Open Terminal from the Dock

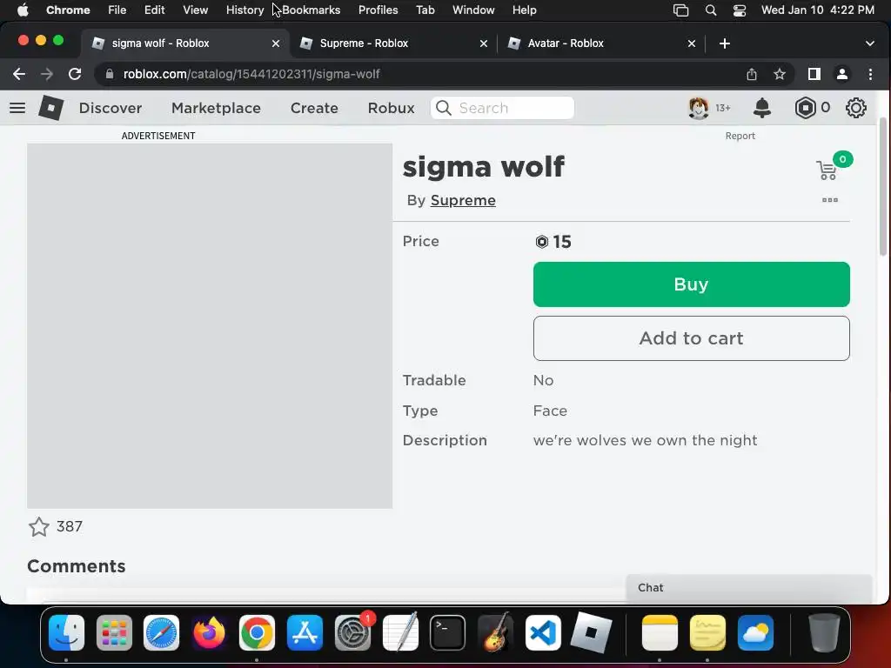tap(447, 632)
